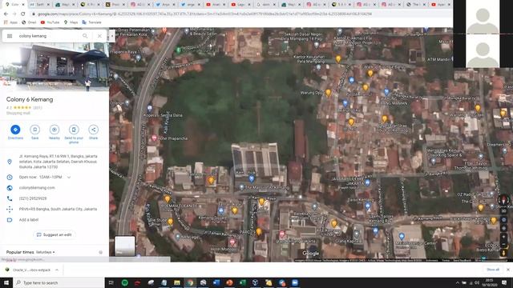Open Chrome from the taskbar
513x288 pixels.
click(190, 282)
